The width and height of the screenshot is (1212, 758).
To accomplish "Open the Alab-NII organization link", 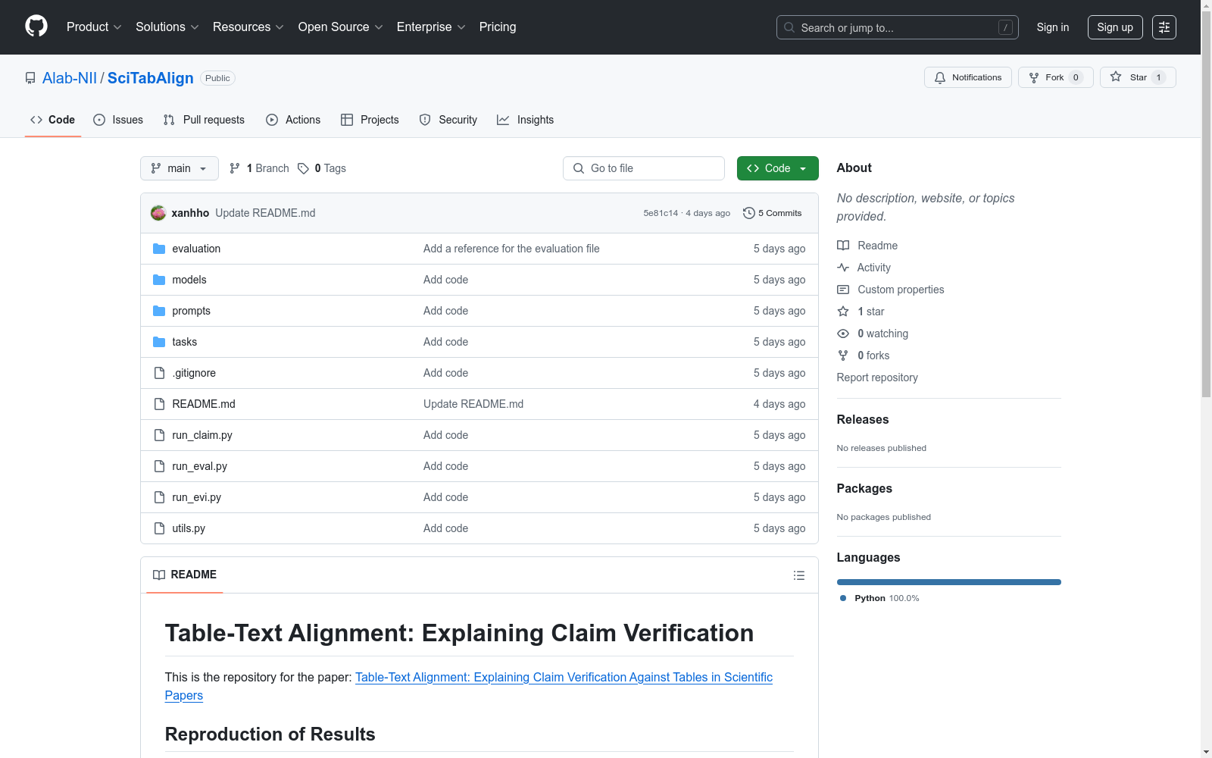I will coord(70,78).
